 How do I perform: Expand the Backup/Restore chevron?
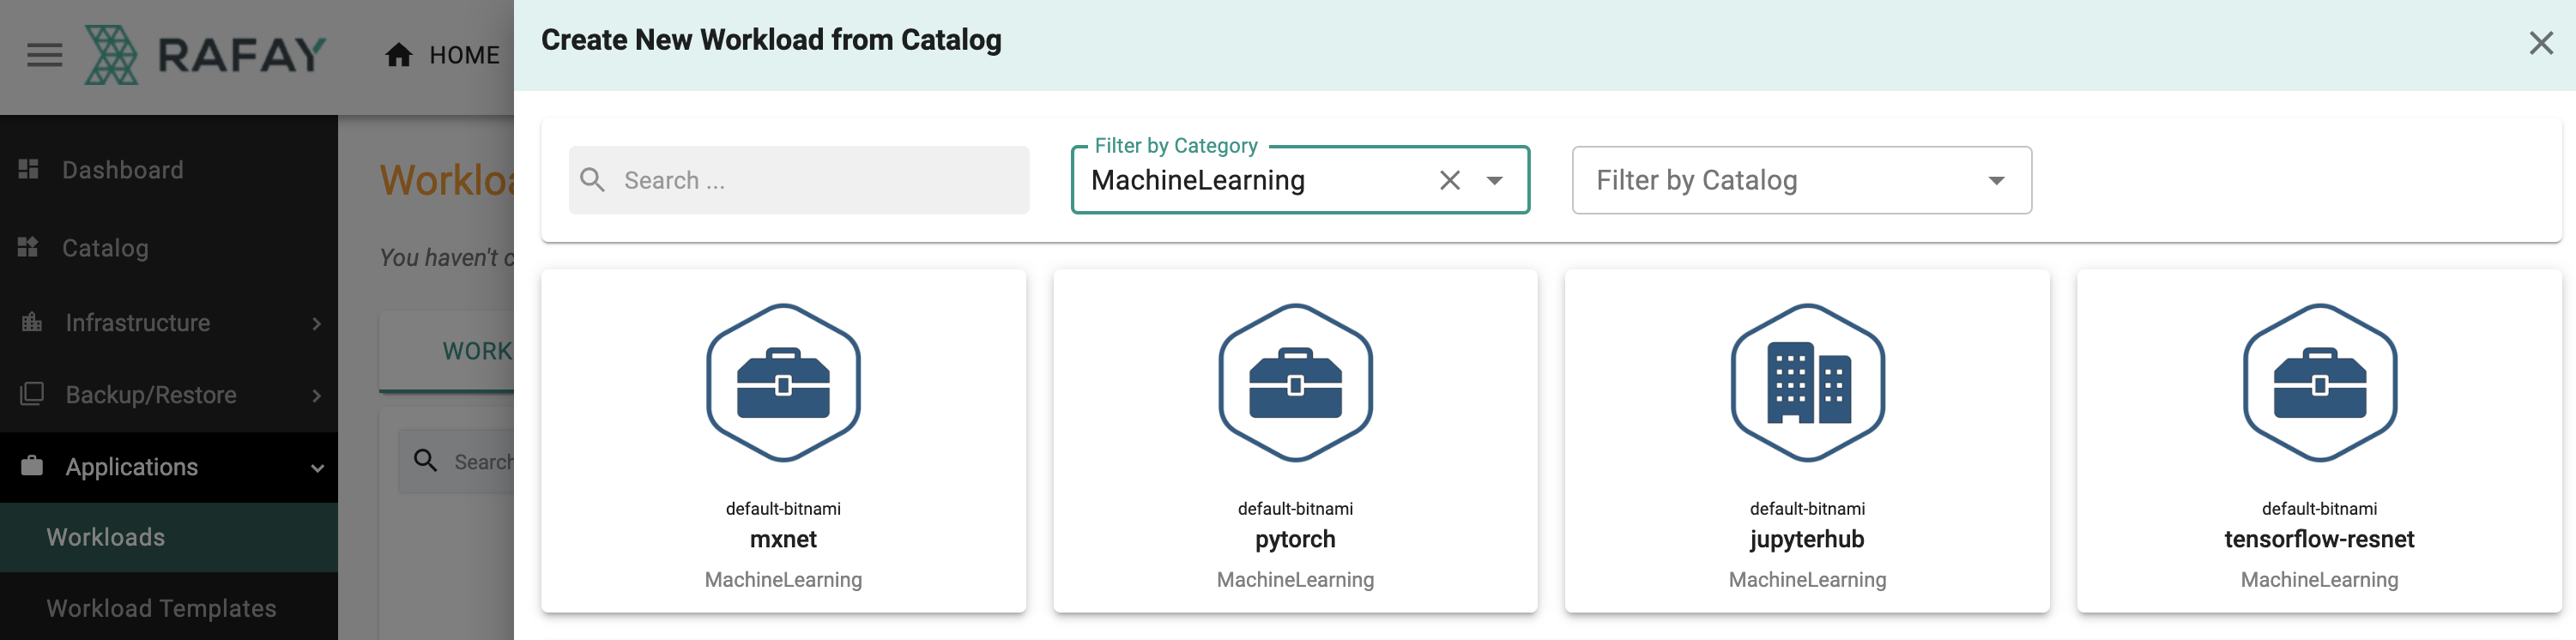click(317, 395)
